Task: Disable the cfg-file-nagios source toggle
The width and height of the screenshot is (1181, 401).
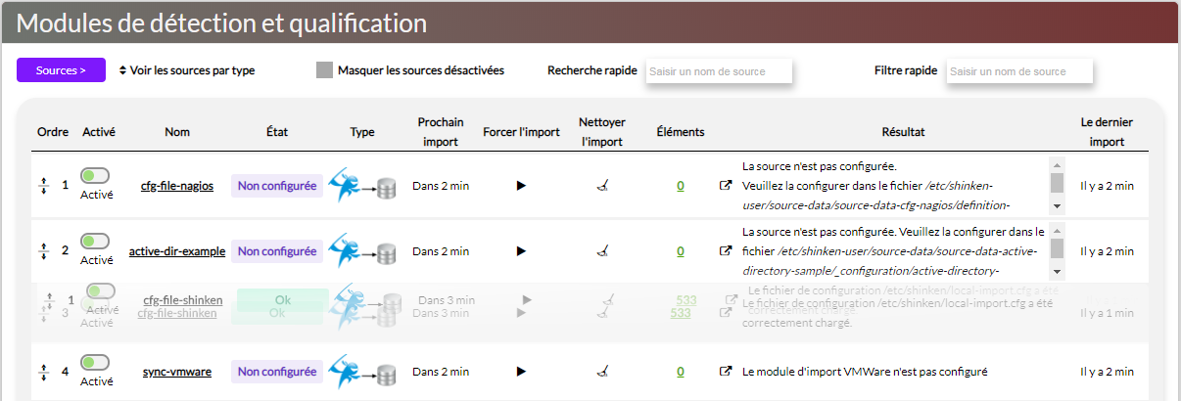Action: pos(95,176)
